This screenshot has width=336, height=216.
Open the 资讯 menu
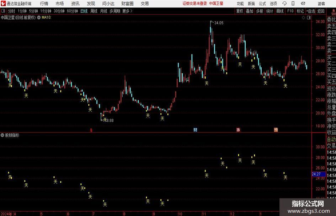(75, 4)
